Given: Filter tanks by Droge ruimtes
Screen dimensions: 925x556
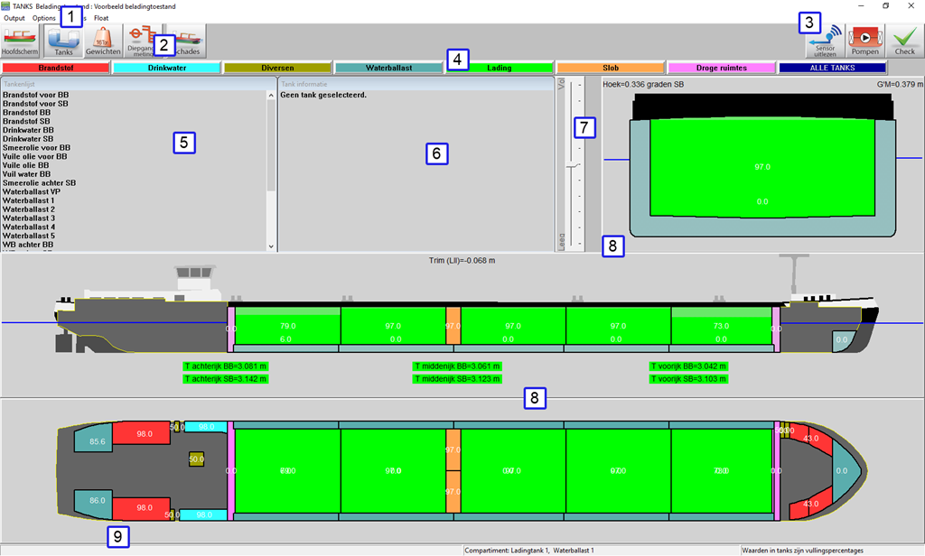Looking at the screenshot, I should point(722,68).
